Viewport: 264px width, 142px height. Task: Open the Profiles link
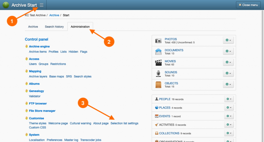(x=54, y=52)
